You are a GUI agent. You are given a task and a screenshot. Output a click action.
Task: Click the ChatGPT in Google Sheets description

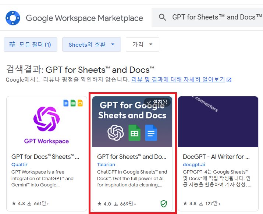pyautogui.click(x=132, y=178)
